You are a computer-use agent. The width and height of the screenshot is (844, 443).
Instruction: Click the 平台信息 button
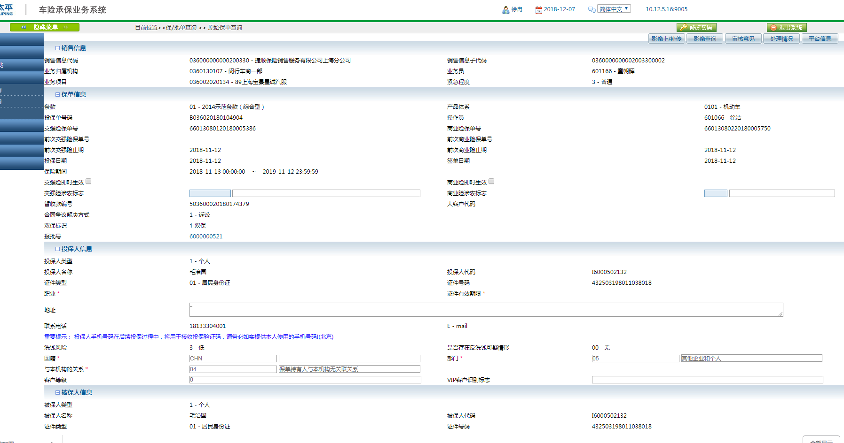coord(820,38)
